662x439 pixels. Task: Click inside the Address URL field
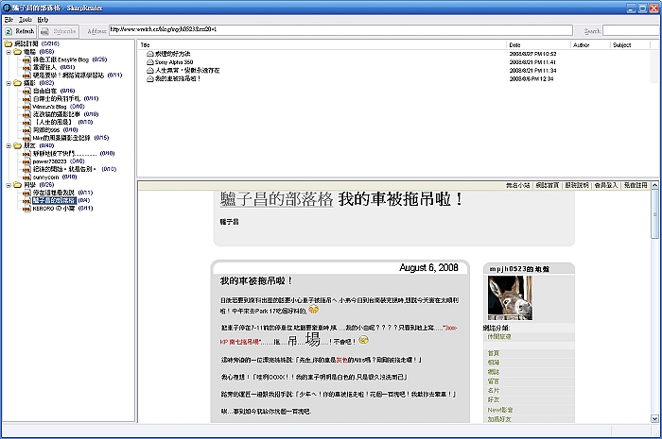[x=340, y=30]
